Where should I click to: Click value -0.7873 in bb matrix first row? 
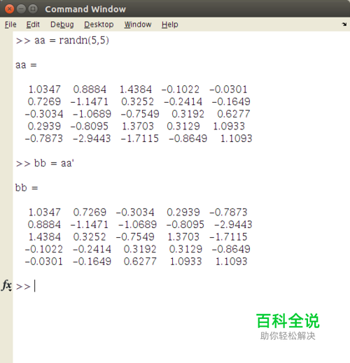pyautogui.click(x=228, y=212)
